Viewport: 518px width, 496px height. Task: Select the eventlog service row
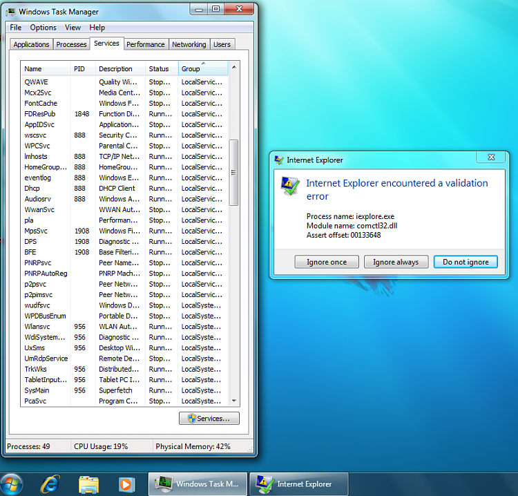click(x=124, y=178)
